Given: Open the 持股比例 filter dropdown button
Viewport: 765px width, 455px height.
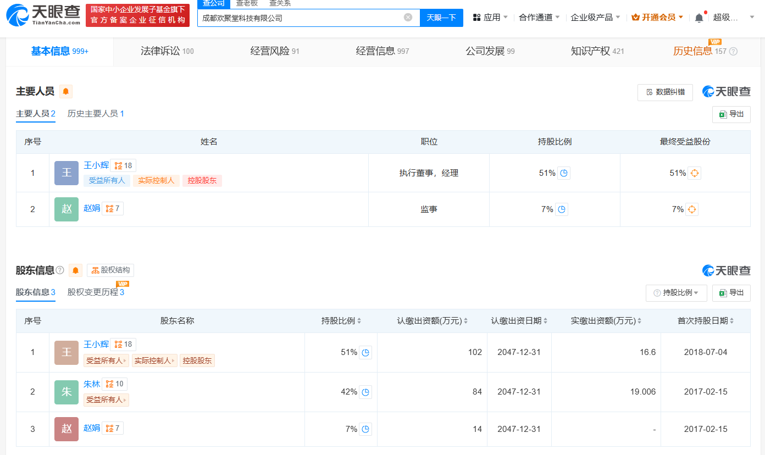Looking at the screenshot, I should pos(676,293).
